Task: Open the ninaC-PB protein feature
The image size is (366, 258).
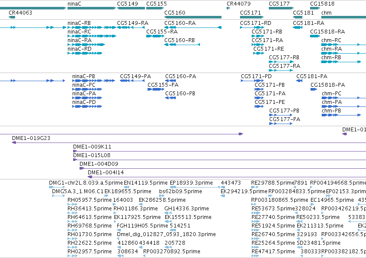Action: coord(94,81)
